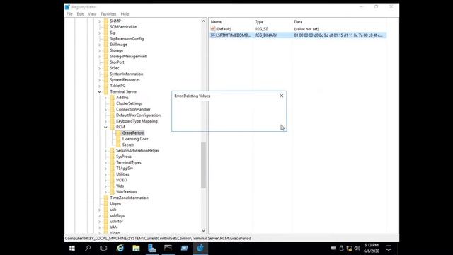Select the SQMServiceList folder icon
This screenshot has height=255, width=453.
coord(106,27)
